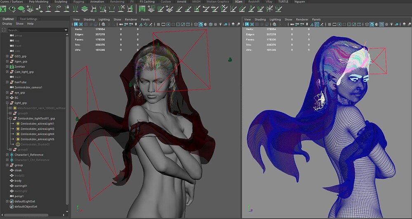
Task: Switch to the Arnold shelf tab
Action: coord(181,2)
